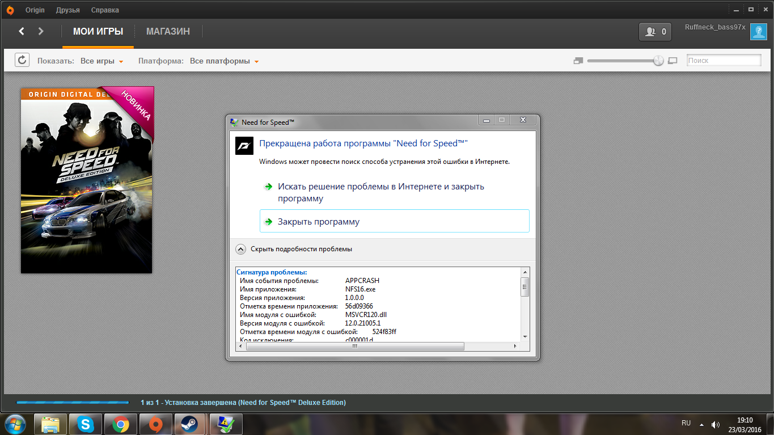This screenshot has width=774, height=435.
Task: Open the Origin logo menu
Action: [10, 10]
